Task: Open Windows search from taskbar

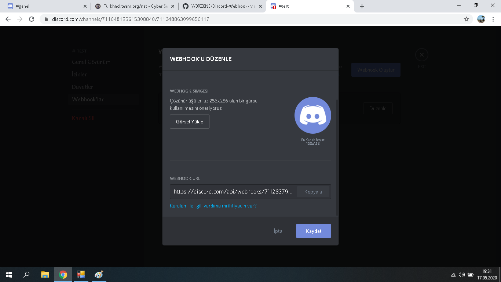Action: pyautogui.click(x=26, y=275)
